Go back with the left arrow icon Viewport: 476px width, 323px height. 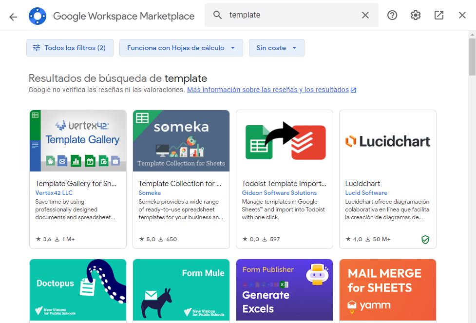13,17
